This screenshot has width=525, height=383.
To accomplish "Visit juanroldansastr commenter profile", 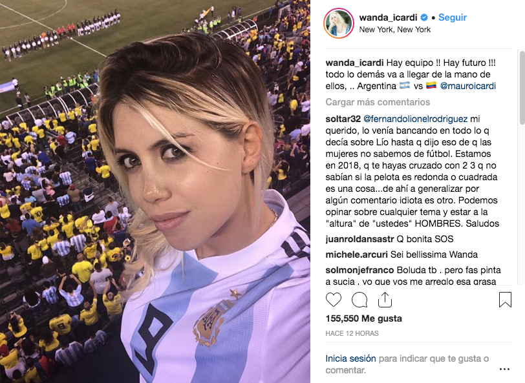I will 359,239.
